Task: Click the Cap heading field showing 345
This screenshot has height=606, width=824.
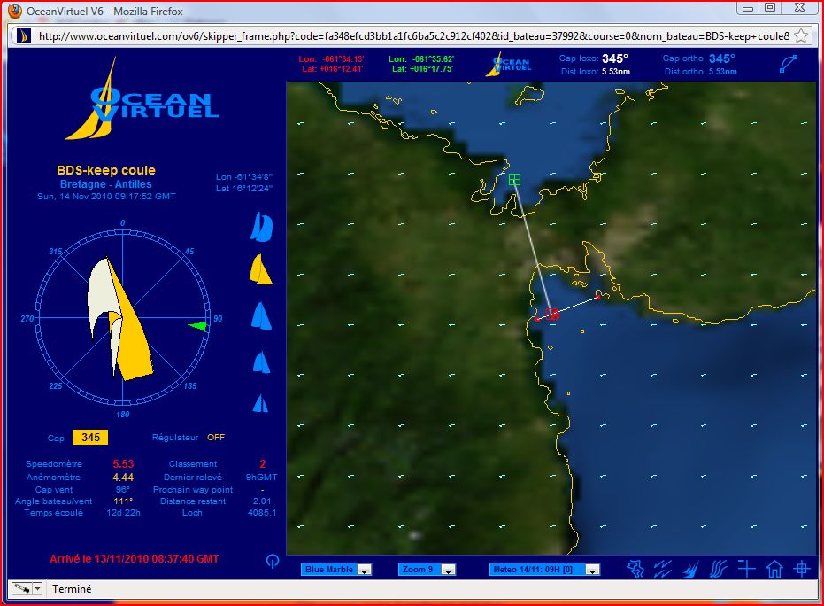Action: coord(90,437)
